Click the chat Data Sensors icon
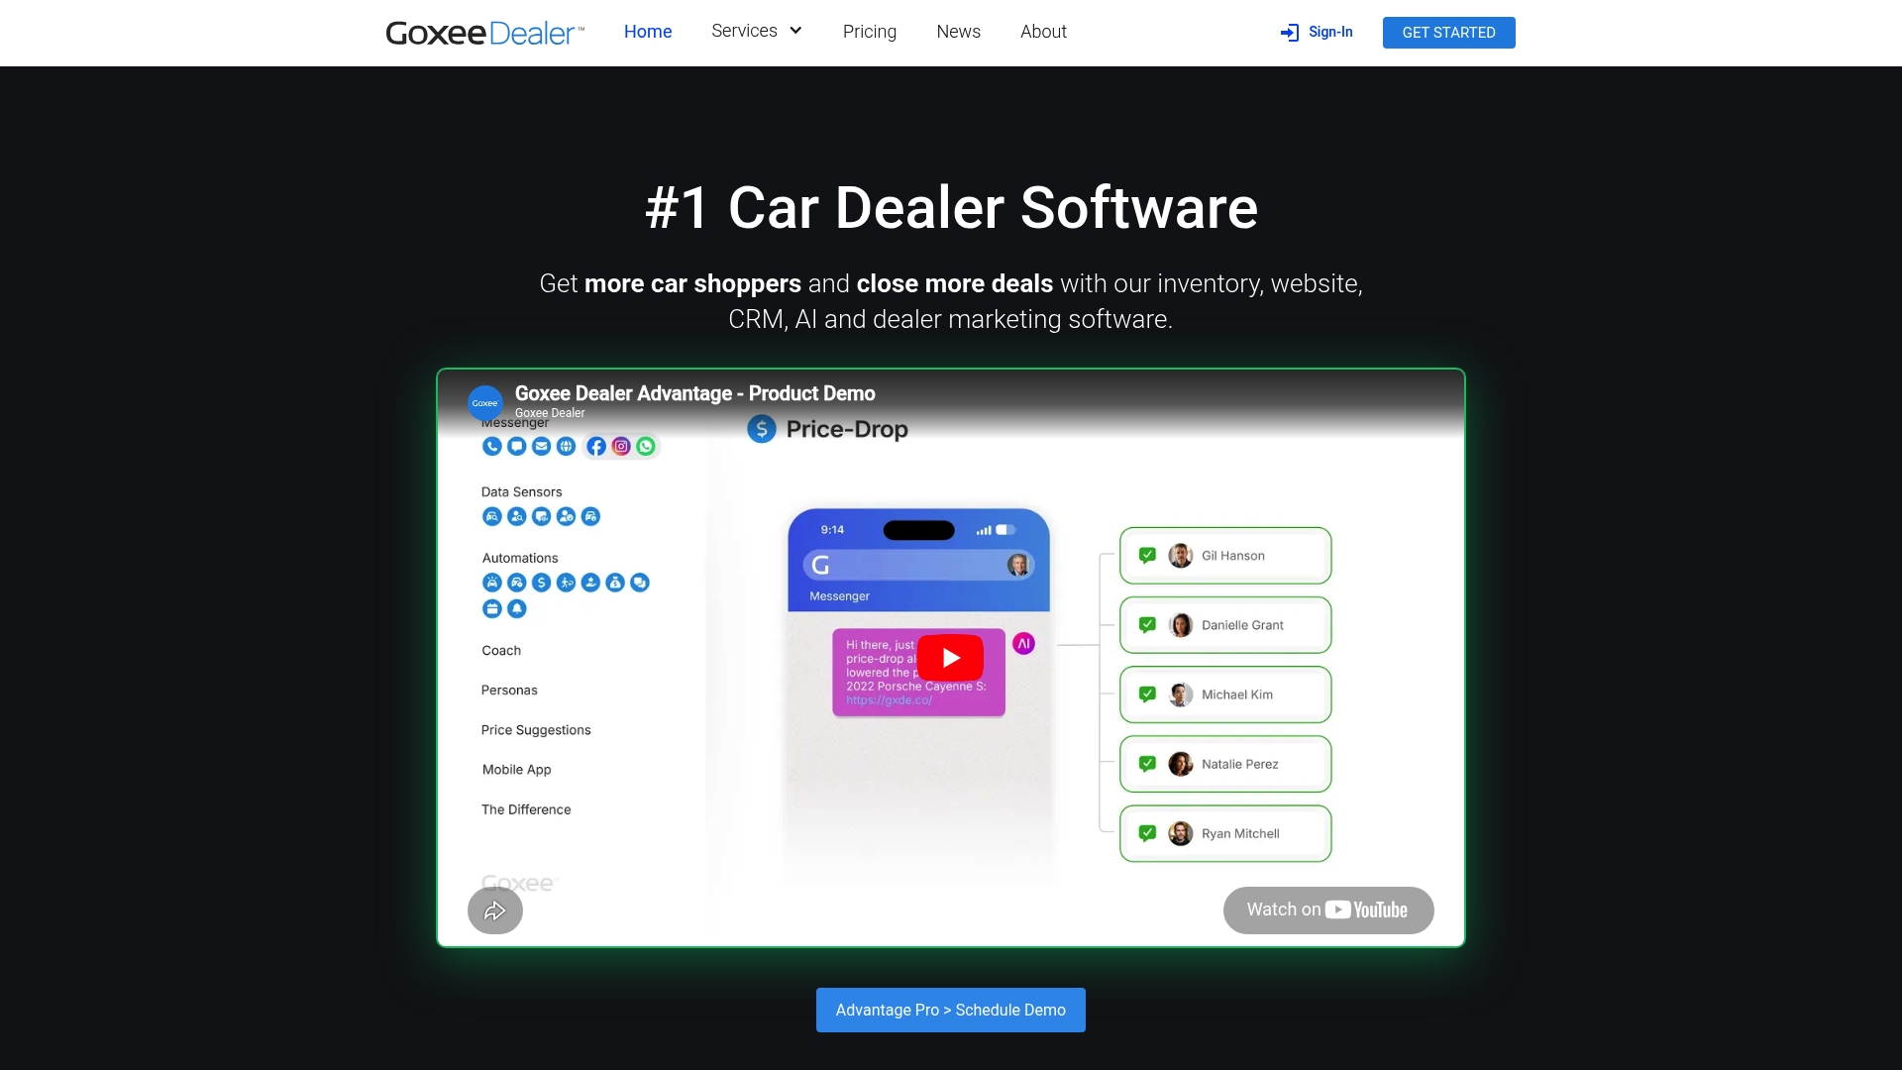Screen dimensions: 1902x1070 point(541,516)
